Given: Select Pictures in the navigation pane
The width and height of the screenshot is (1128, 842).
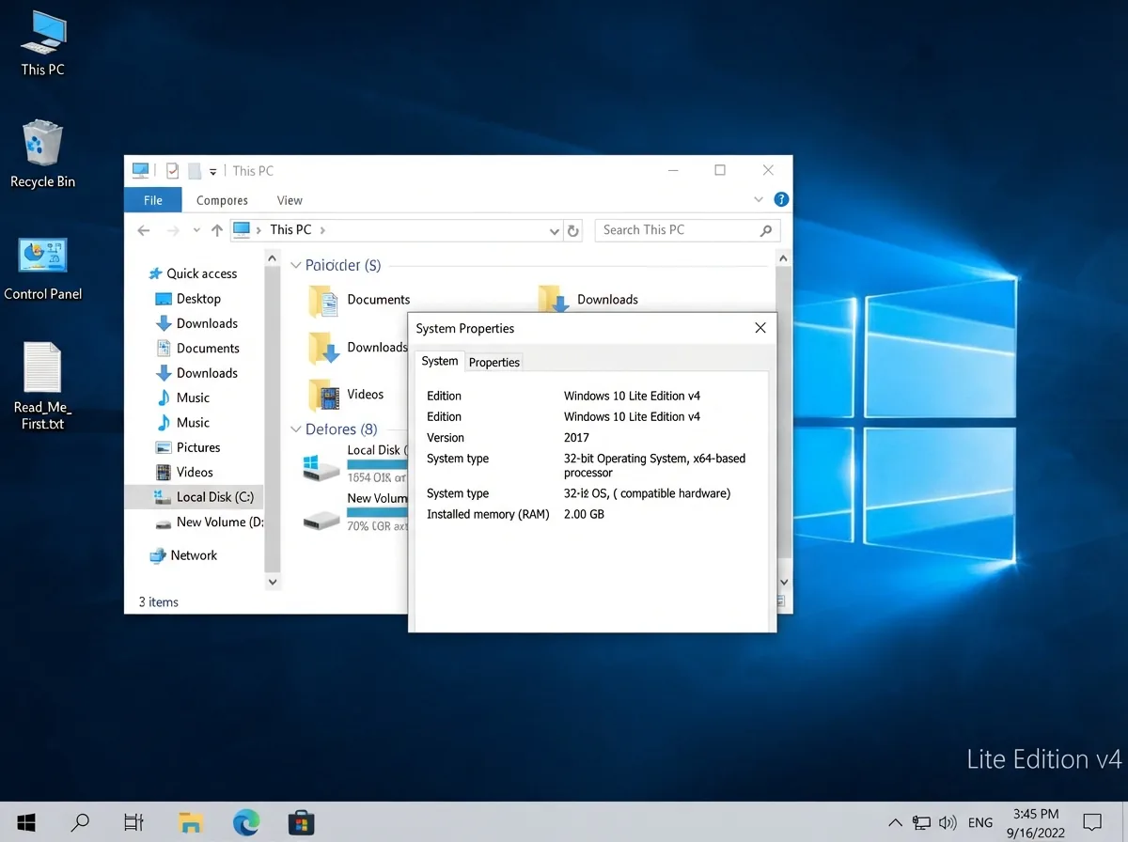Looking at the screenshot, I should pos(187,447).
